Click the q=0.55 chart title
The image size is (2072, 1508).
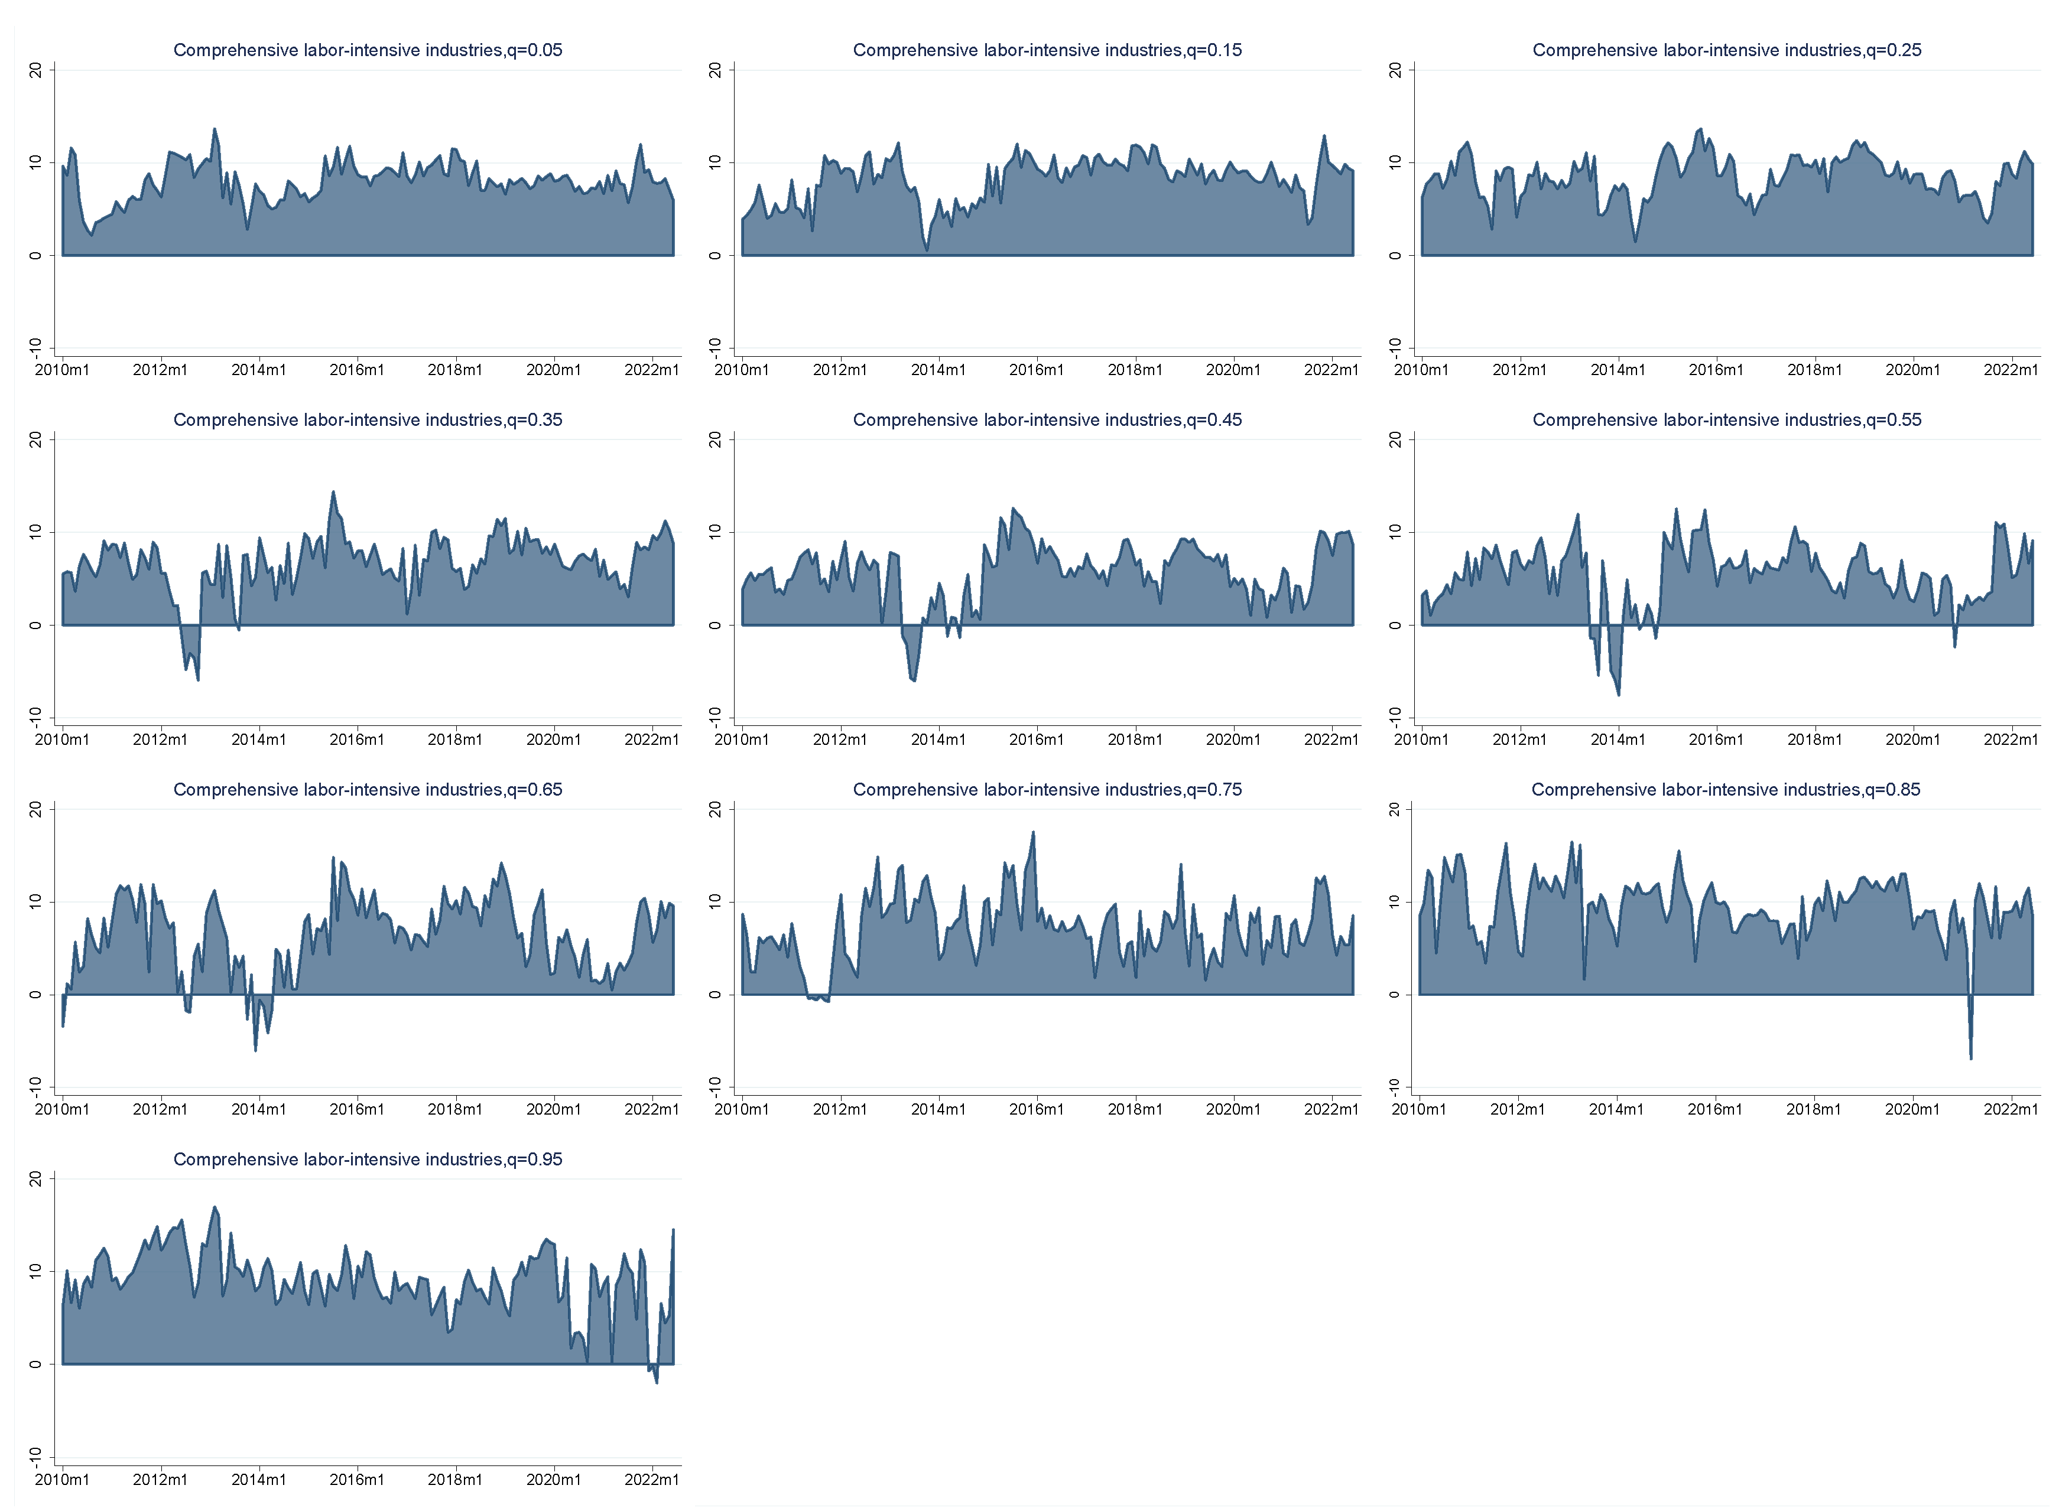coord(1727,420)
